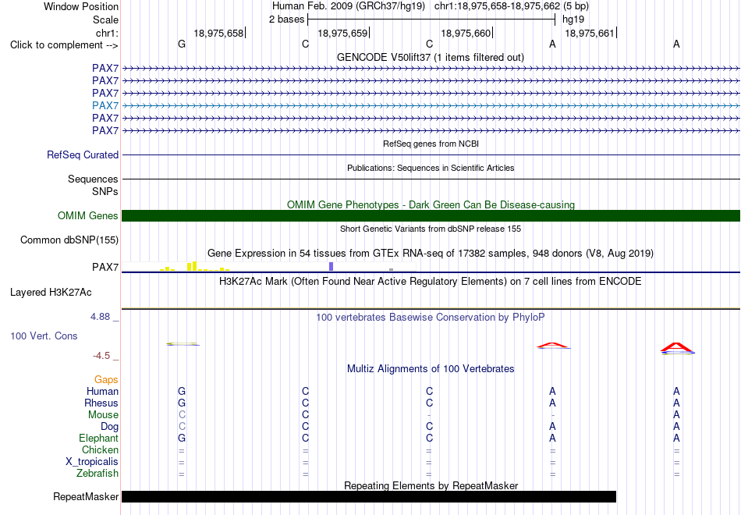Click the PAX7 label of the GTEx track

point(105,267)
